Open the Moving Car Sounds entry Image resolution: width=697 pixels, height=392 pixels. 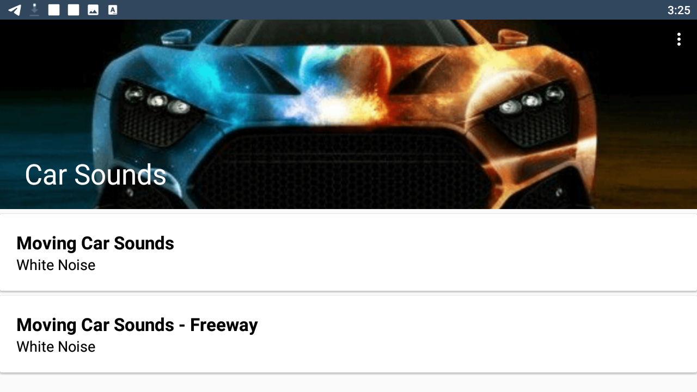click(348, 253)
